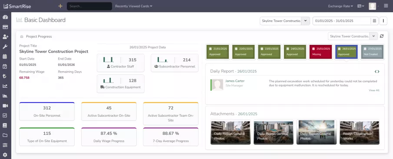Image resolution: width=393 pixels, height=159 pixels.
Task: Open the On-Site Personnel 312 card
Action: click(47, 111)
